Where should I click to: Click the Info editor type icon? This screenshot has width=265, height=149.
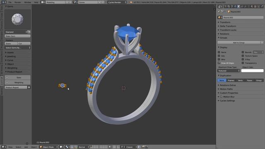click(4, 2)
